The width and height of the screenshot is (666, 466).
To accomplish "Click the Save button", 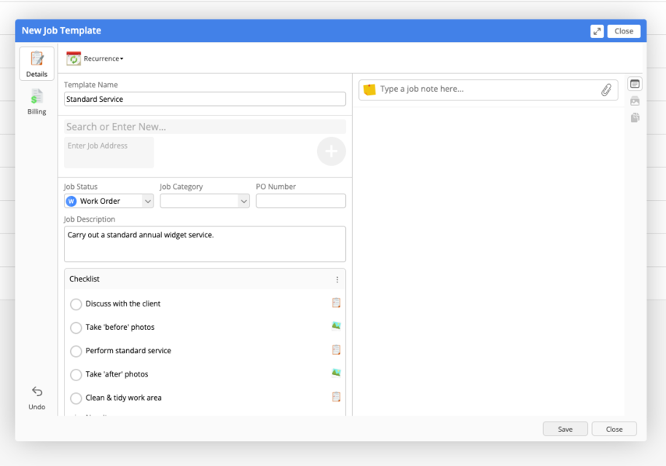I will (x=565, y=429).
